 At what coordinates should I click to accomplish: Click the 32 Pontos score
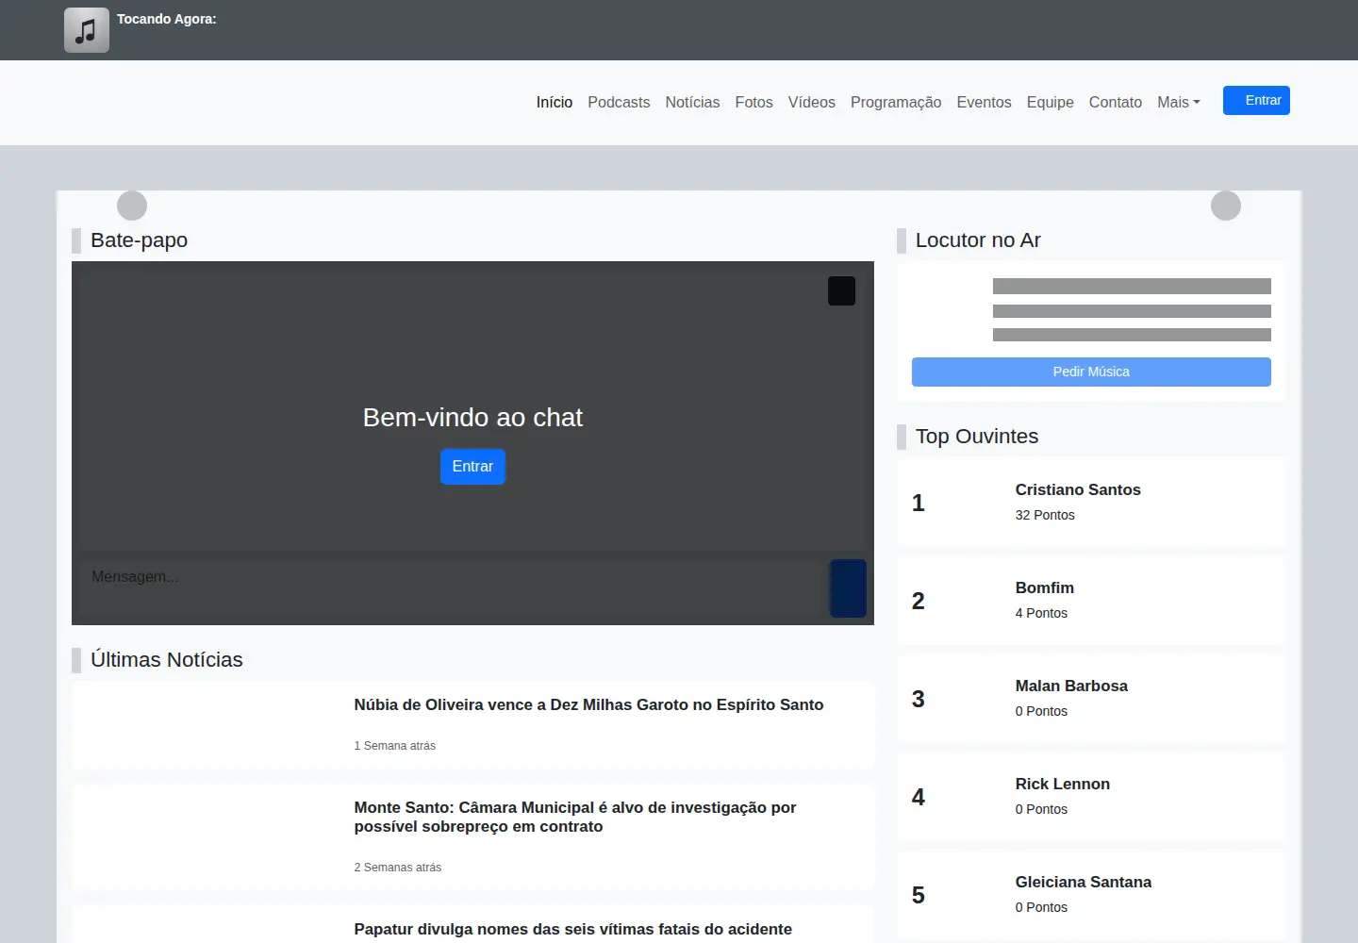click(x=1045, y=515)
